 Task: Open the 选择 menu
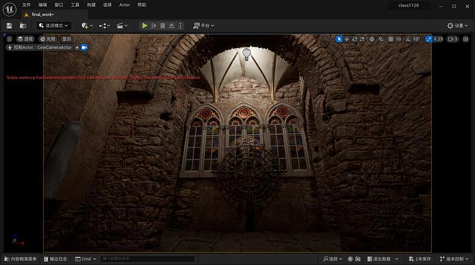pos(107,5)
